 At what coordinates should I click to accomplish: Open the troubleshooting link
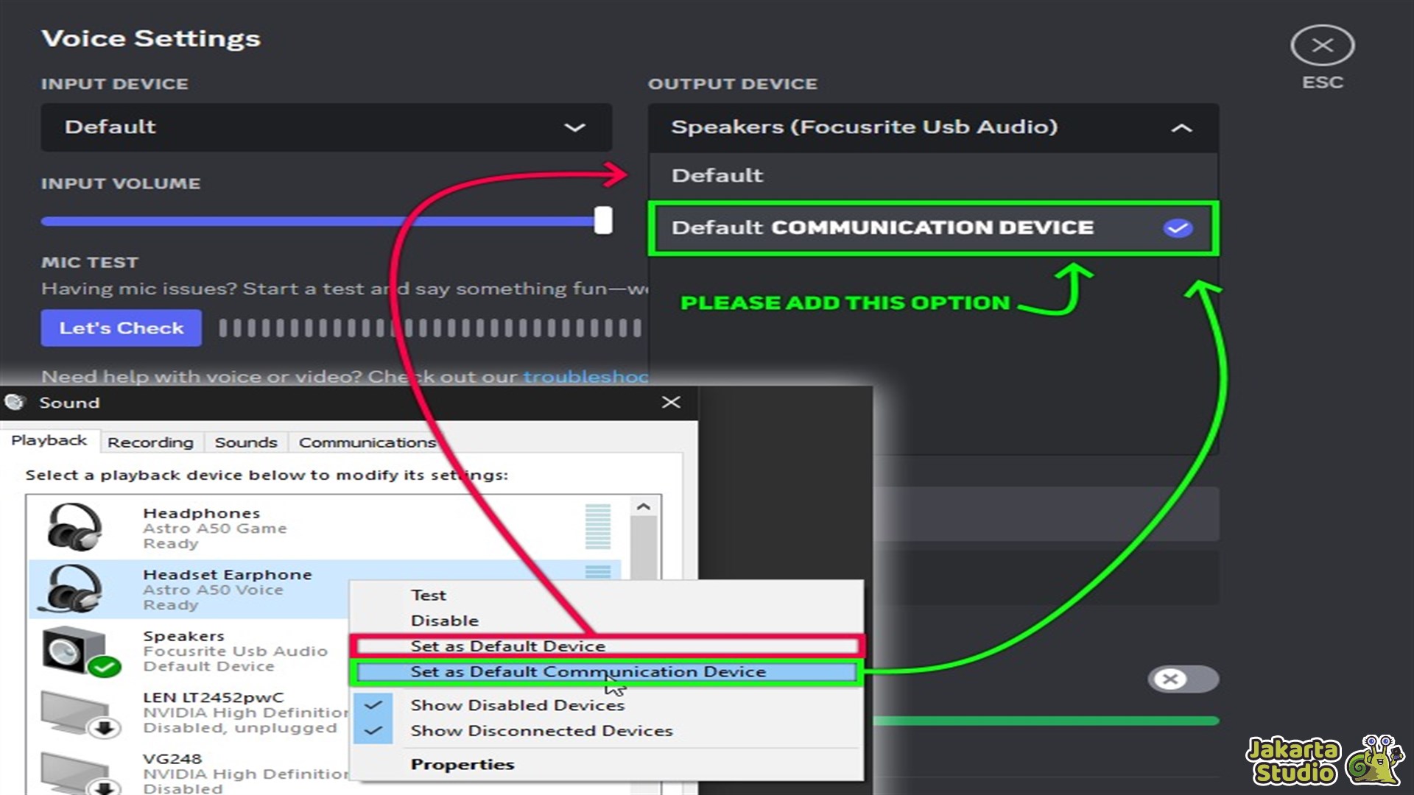click(x=585, y=377)
